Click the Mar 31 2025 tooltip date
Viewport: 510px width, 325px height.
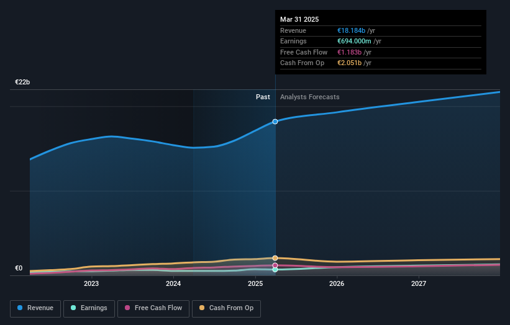(299, 19)
